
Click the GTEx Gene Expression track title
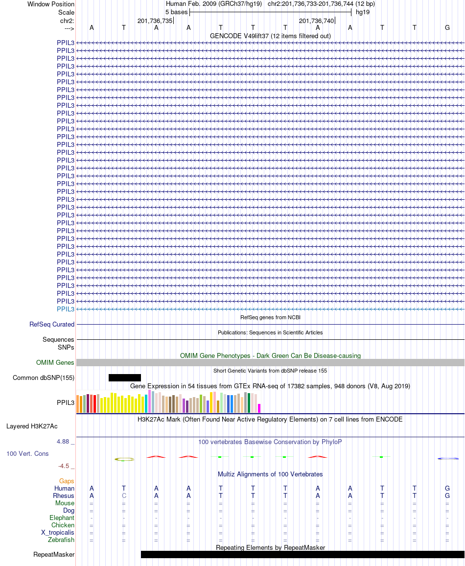pos(270,386)
